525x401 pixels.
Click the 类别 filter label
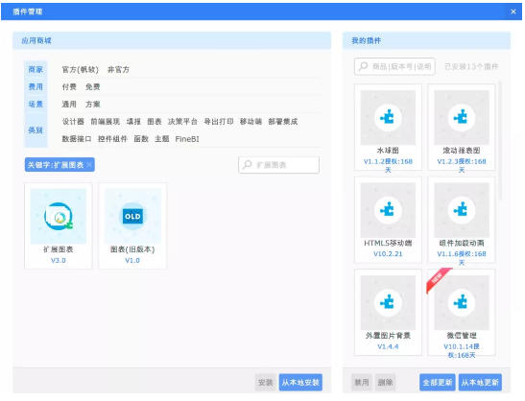tap(36, 130)
